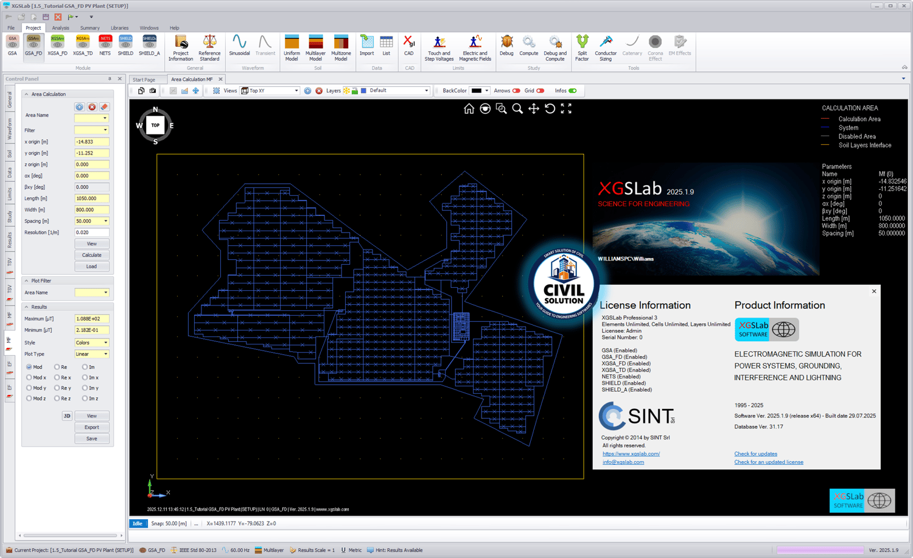Click the viewport home view icon
Image resolution: width=913 pixels, height=558 pixels.
coord(469,108)
